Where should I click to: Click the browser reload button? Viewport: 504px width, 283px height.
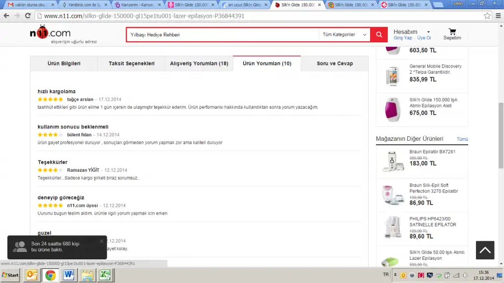pyautogui.click(x=28, y=16)
